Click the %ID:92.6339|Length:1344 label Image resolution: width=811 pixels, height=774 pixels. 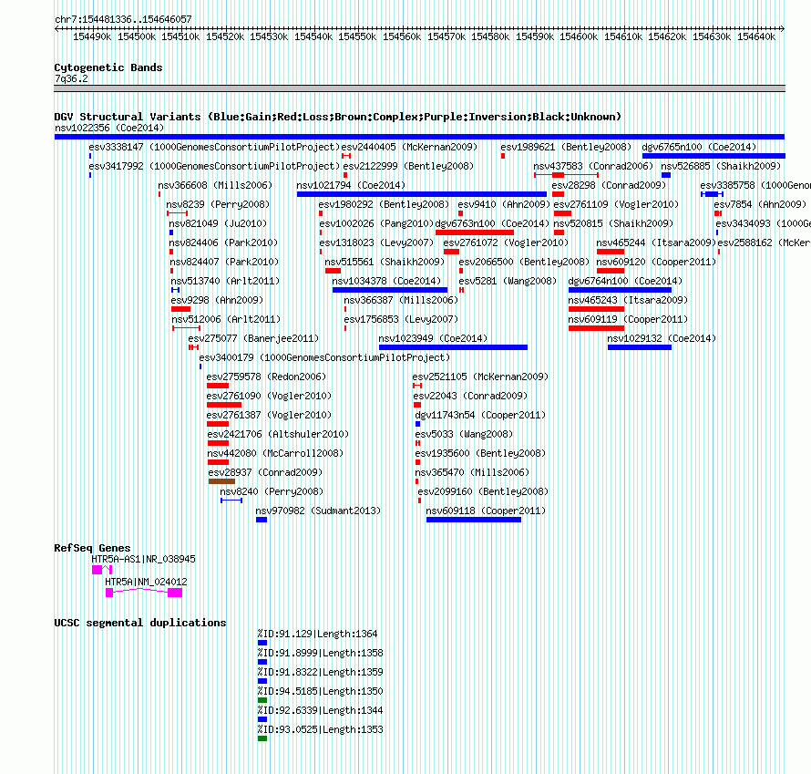pyautogui.click(x=320, y=710)
